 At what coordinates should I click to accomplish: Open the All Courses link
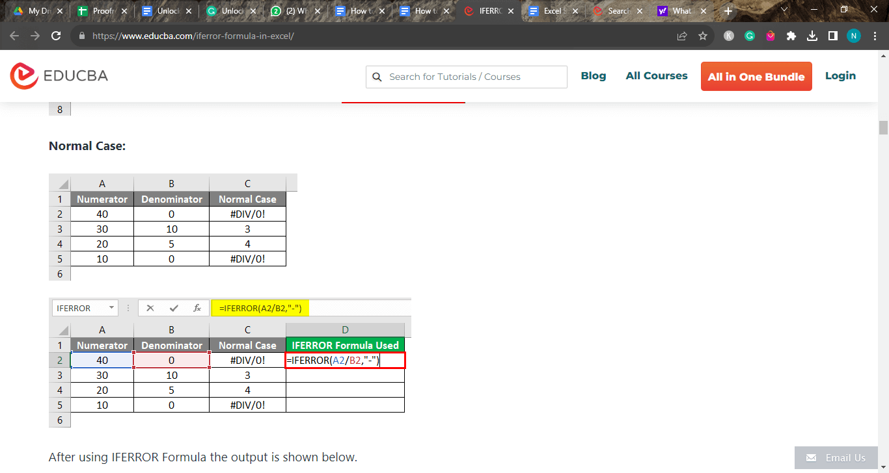(x=657, y=76)
